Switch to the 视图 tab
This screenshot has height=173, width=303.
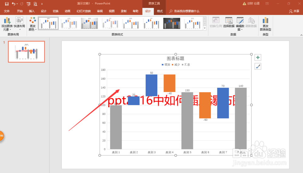pos(112,11)
